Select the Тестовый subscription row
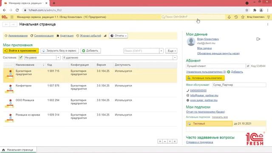272x153 pixels. coord(226,124)
